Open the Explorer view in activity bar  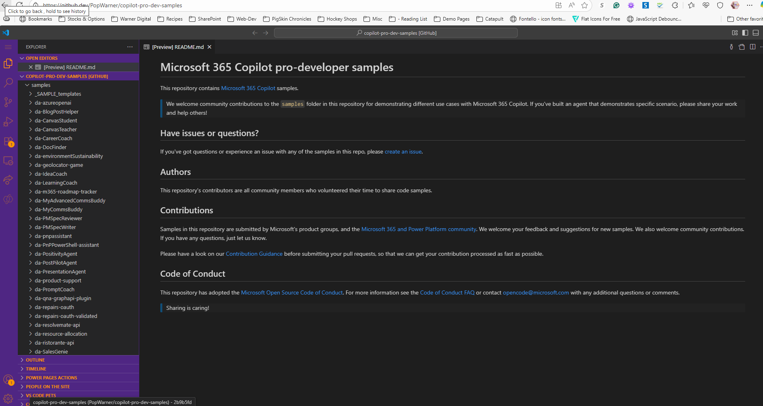(x=8, y=63)
